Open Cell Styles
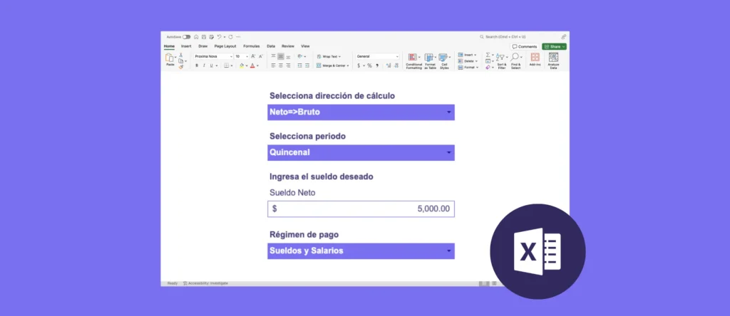The image size is (730, 316). (x=444, y=61)
